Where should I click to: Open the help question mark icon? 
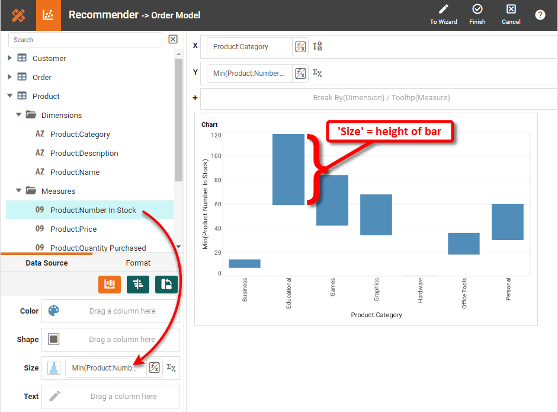(540, 15)
